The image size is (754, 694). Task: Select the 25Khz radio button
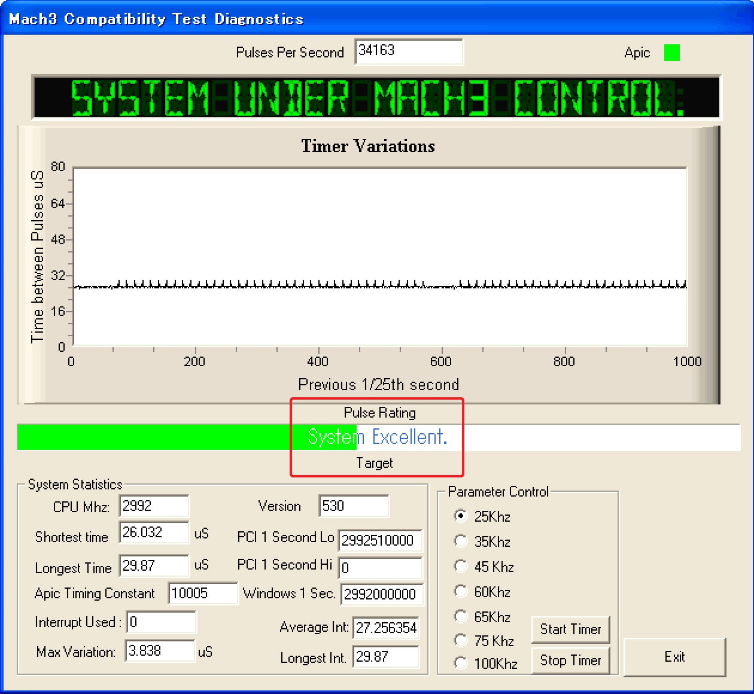(x=460, y=516)
